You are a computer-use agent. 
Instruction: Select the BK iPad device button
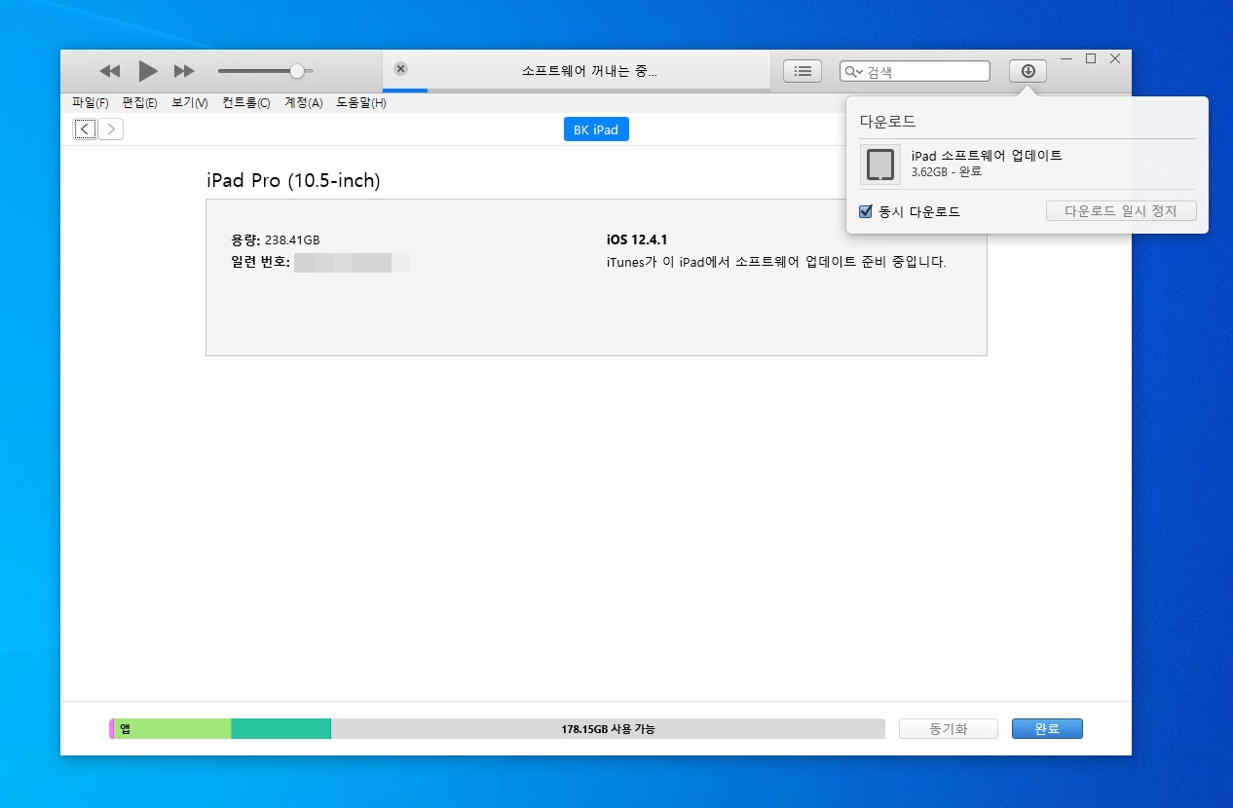pyautogui.click(x=596, y=129)
